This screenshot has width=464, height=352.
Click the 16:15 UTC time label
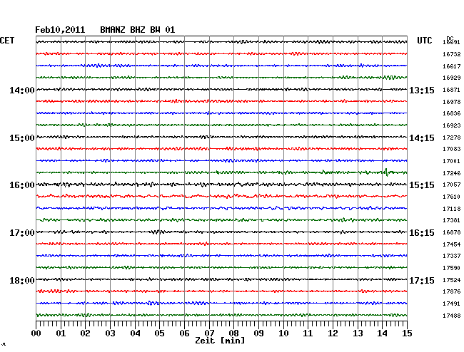pos(422,233)
